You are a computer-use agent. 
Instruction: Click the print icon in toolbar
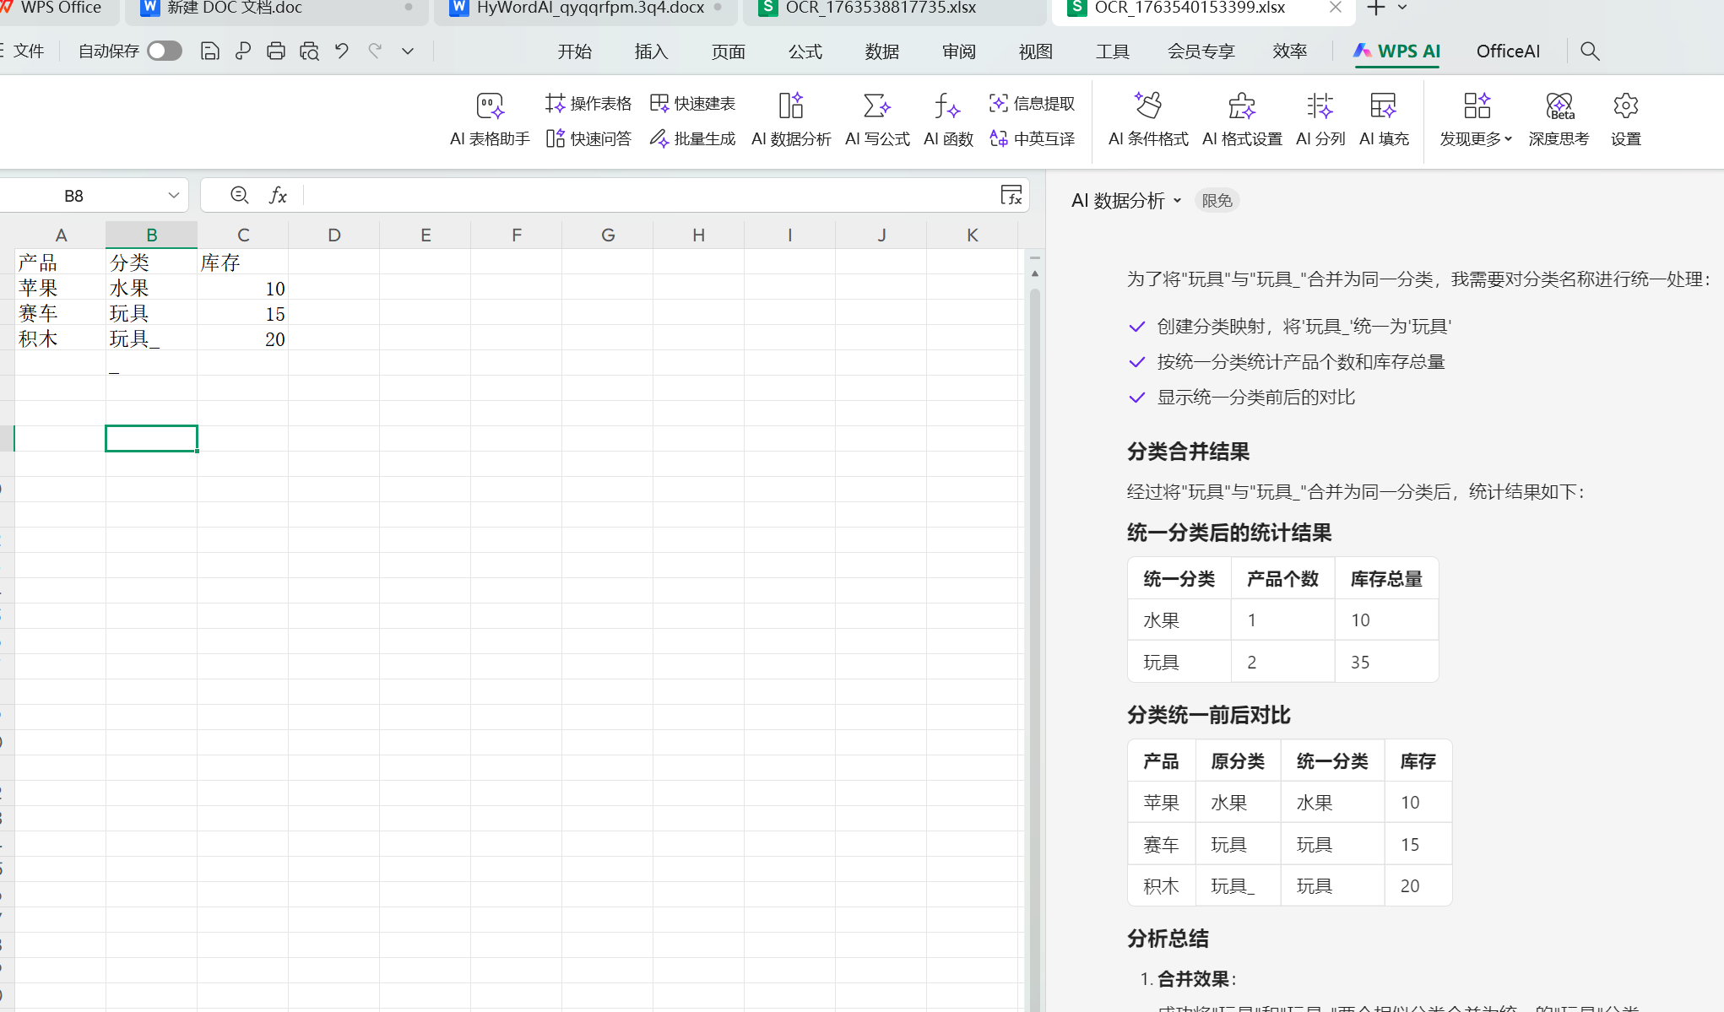(275, 51)
